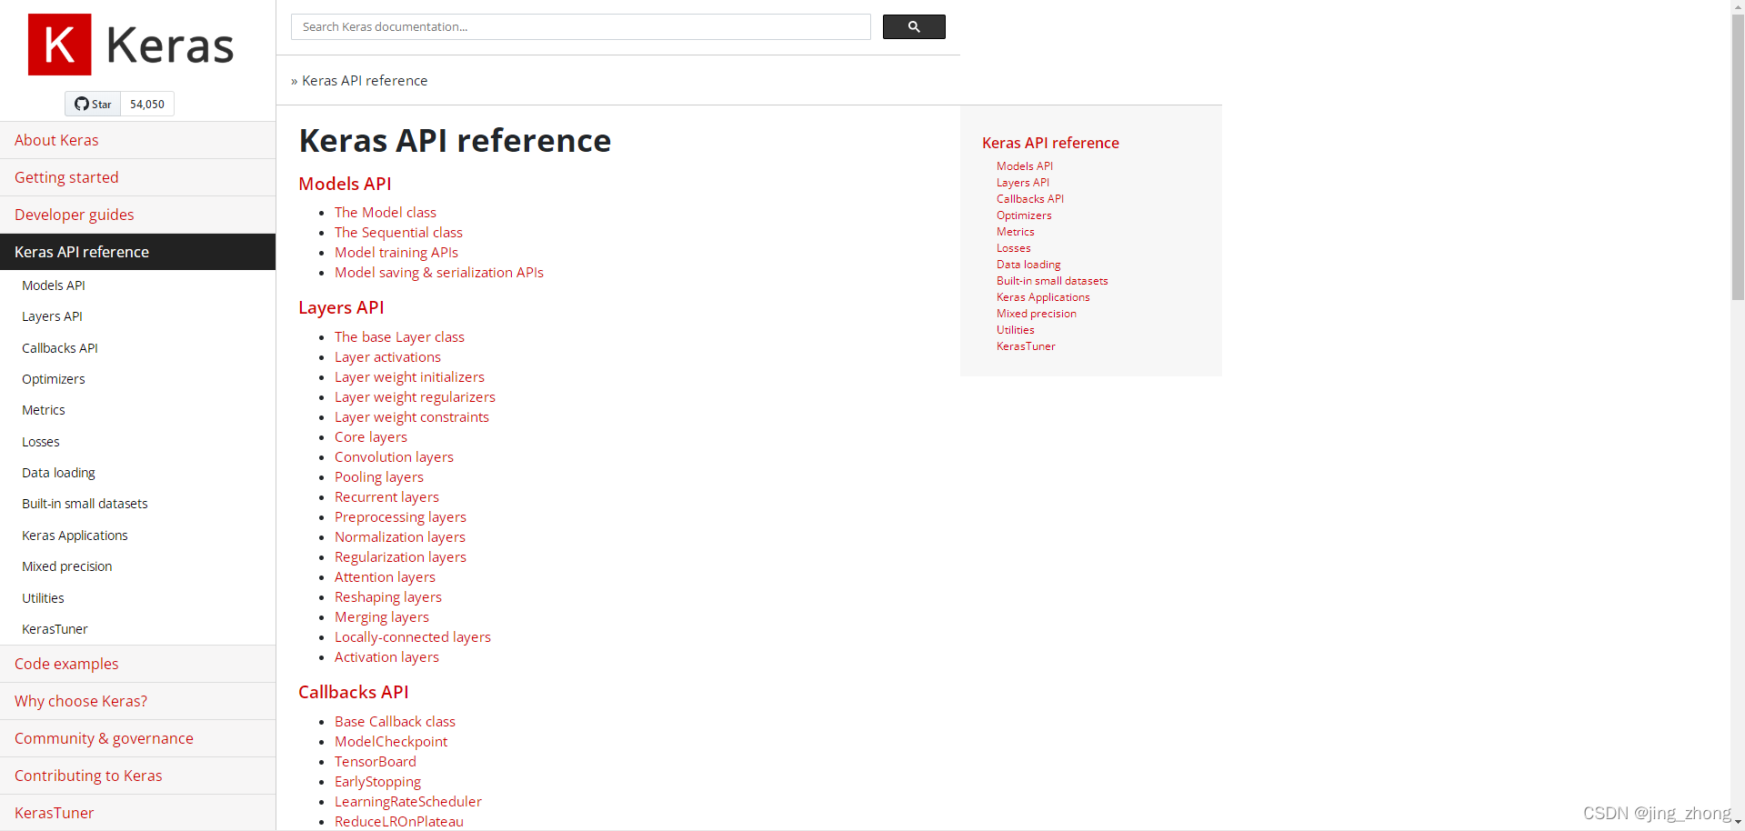Open The base Layer class link
Image resolution: width=1745 pixels, height=831 pixels.
[x=399, y=337]
